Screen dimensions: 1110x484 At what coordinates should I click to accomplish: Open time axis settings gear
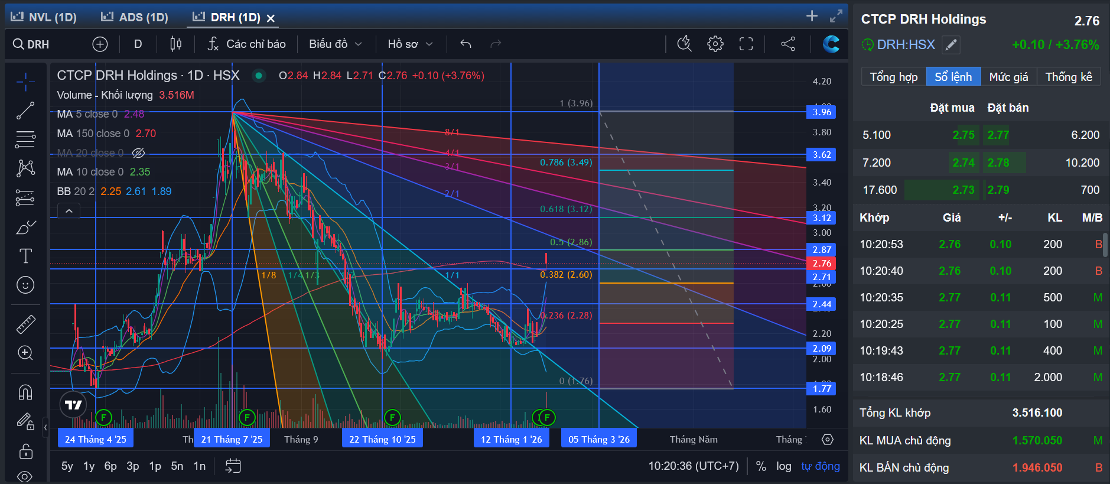click(x=828, y=440)
